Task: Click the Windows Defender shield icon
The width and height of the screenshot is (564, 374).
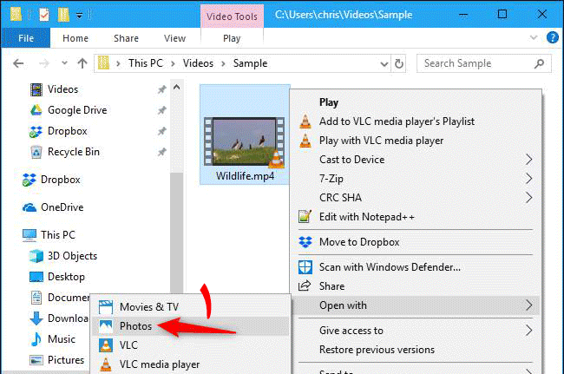Action: click(305, 267)
